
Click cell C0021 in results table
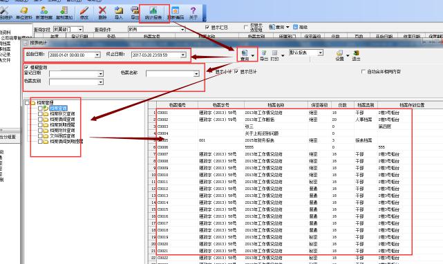point(178,251)
